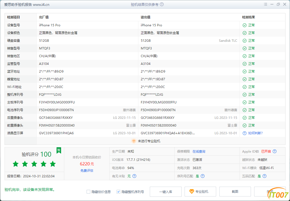This screenshot has height=201, width=290.
Task: Click the 关闭 button
Action: click(270, 192)
